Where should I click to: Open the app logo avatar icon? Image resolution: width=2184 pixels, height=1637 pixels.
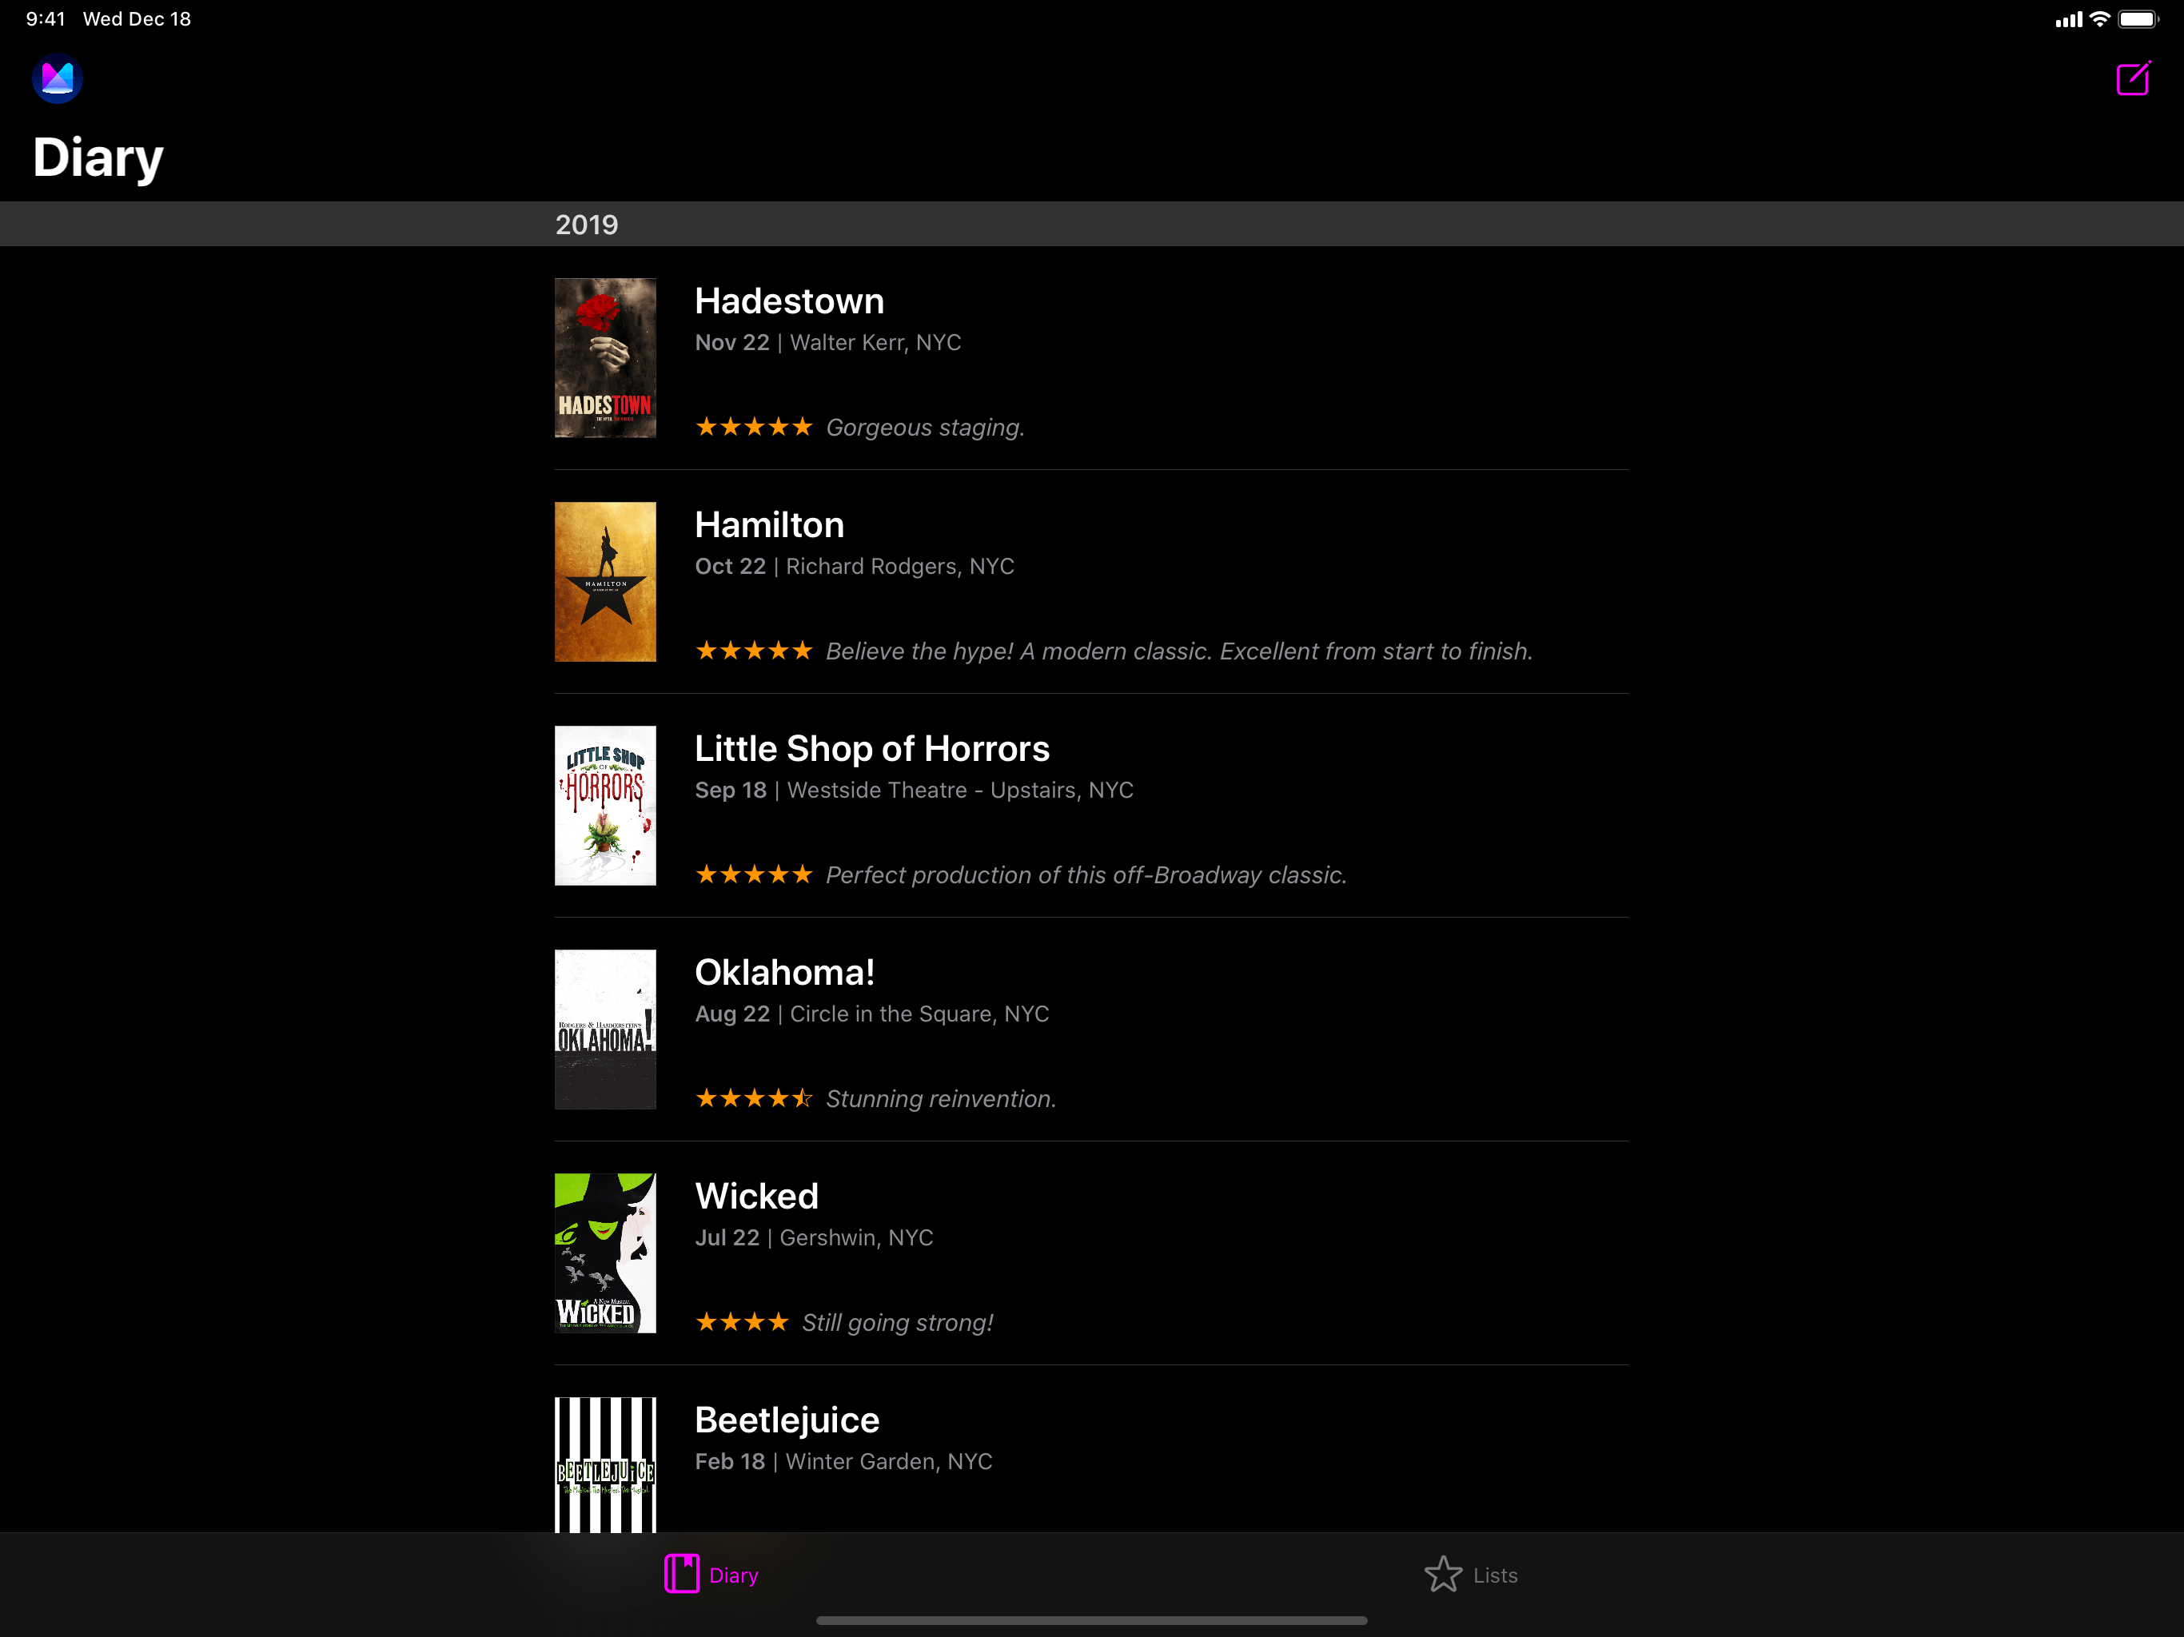click(x=58, y=79)
